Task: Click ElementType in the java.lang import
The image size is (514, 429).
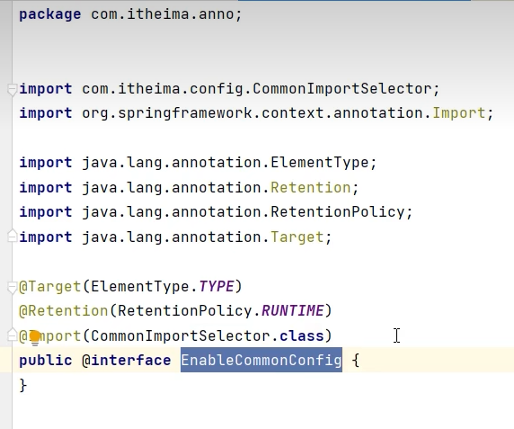Action: click(320, 163)
